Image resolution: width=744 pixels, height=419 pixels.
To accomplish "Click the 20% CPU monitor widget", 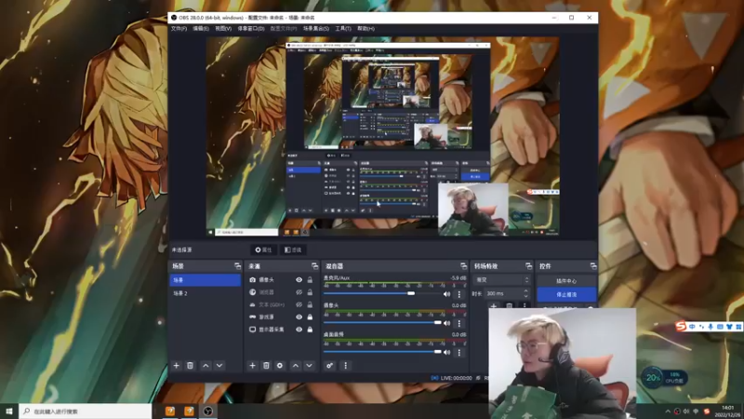I will click(663, 378).
